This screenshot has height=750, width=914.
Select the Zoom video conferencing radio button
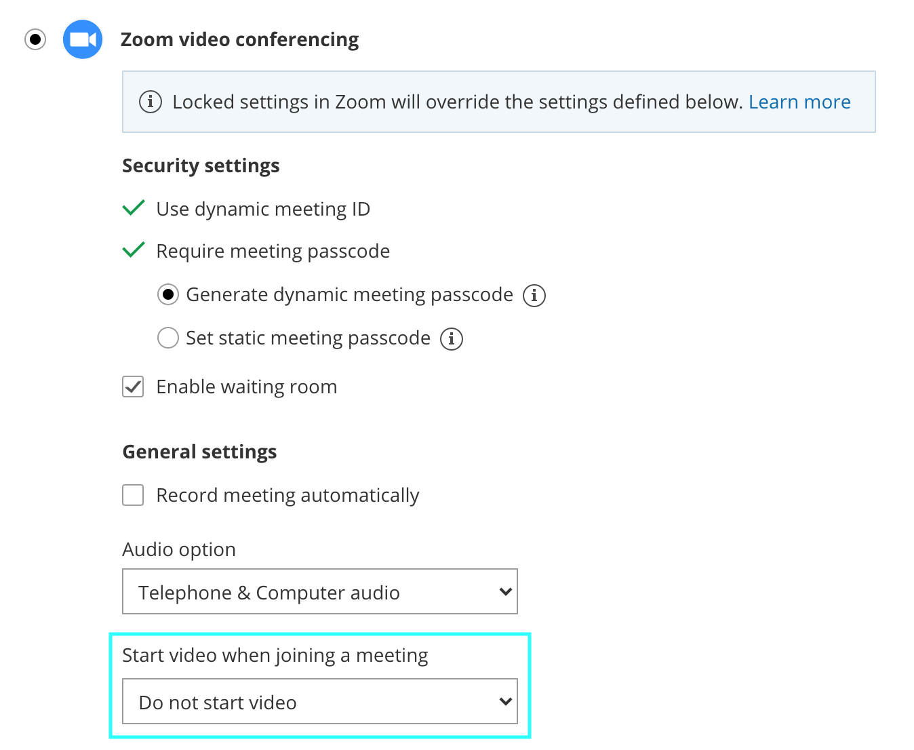pos(35,39)
